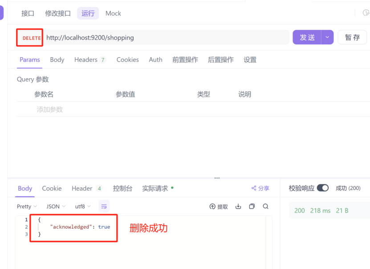Screen dimensions: 370x269
Task: Click the 参数名 column header
Action: pyautogui.click(x=44, y=95)
